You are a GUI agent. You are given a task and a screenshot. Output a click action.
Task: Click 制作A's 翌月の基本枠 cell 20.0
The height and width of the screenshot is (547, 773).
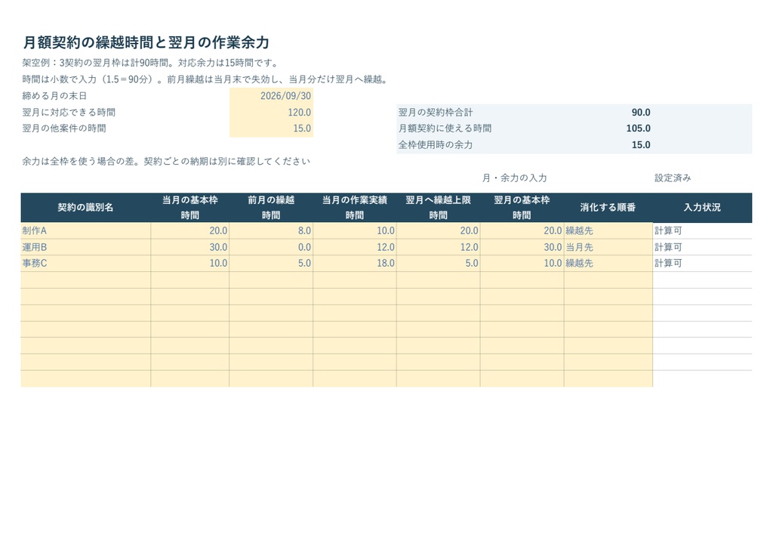point(522,231)
